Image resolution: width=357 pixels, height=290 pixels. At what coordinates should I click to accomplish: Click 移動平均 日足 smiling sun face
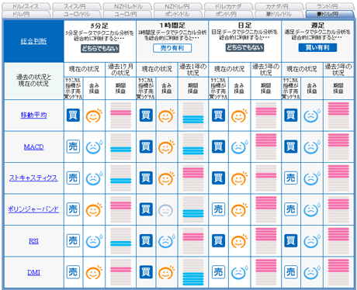point(239,116)
